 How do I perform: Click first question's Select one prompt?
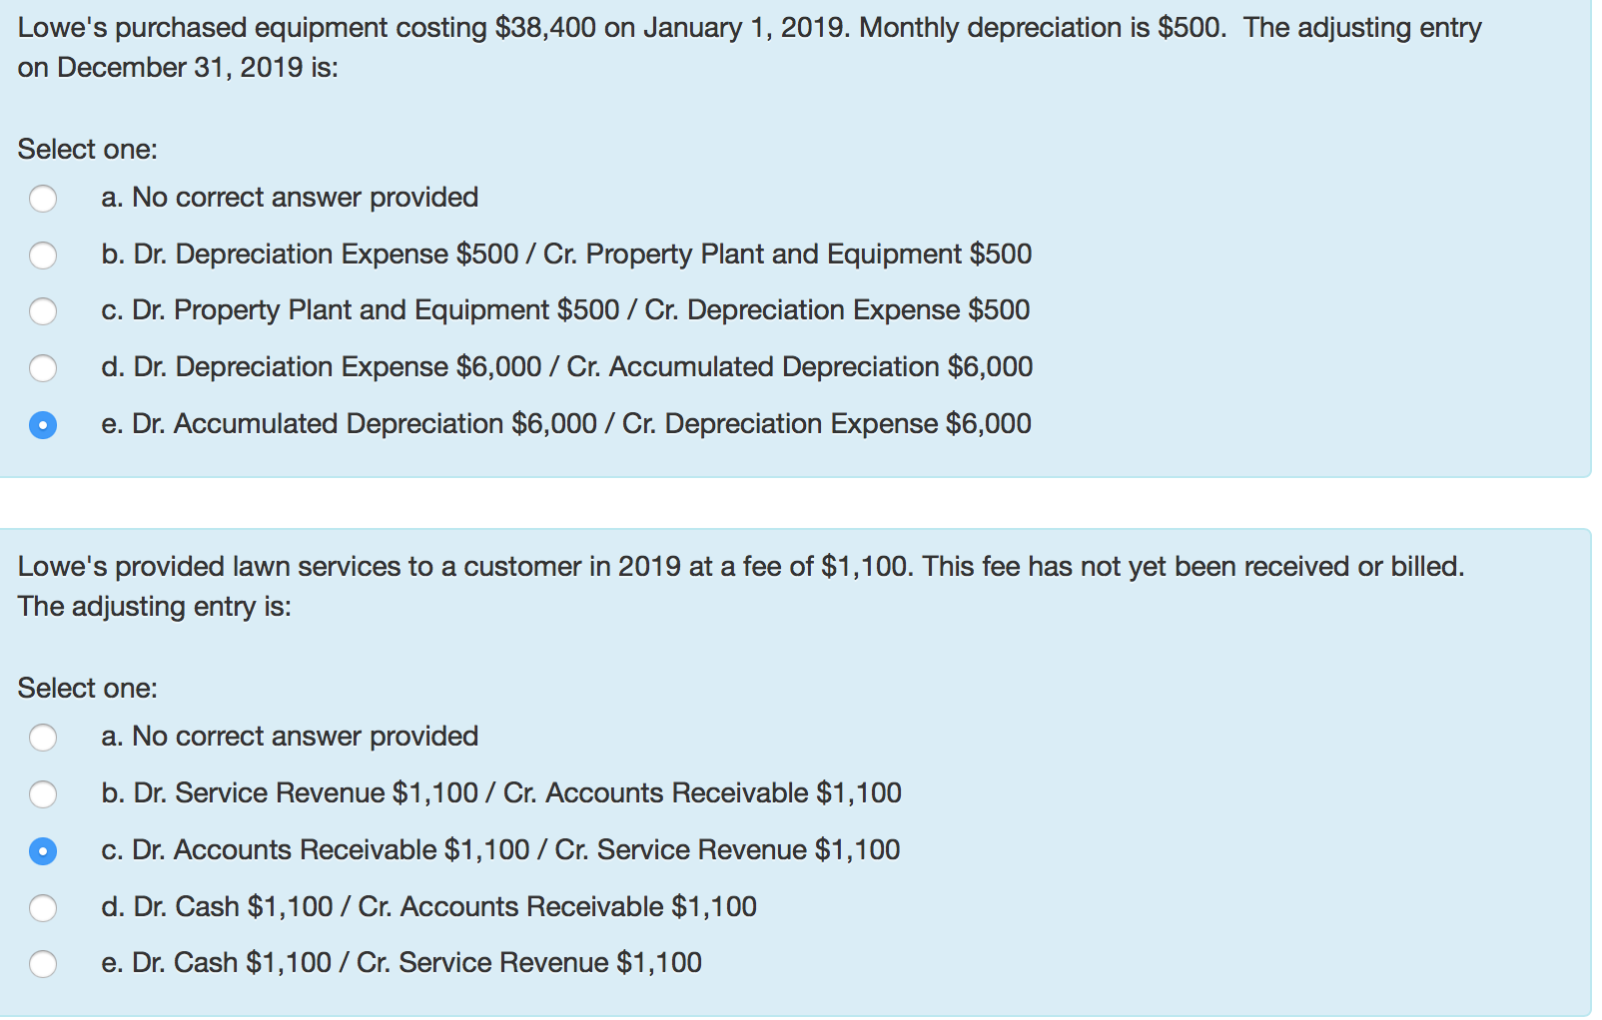(x=88, y=150)
